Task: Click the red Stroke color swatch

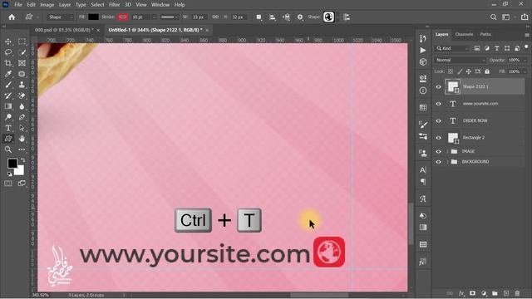Action: tap(123, 17)
